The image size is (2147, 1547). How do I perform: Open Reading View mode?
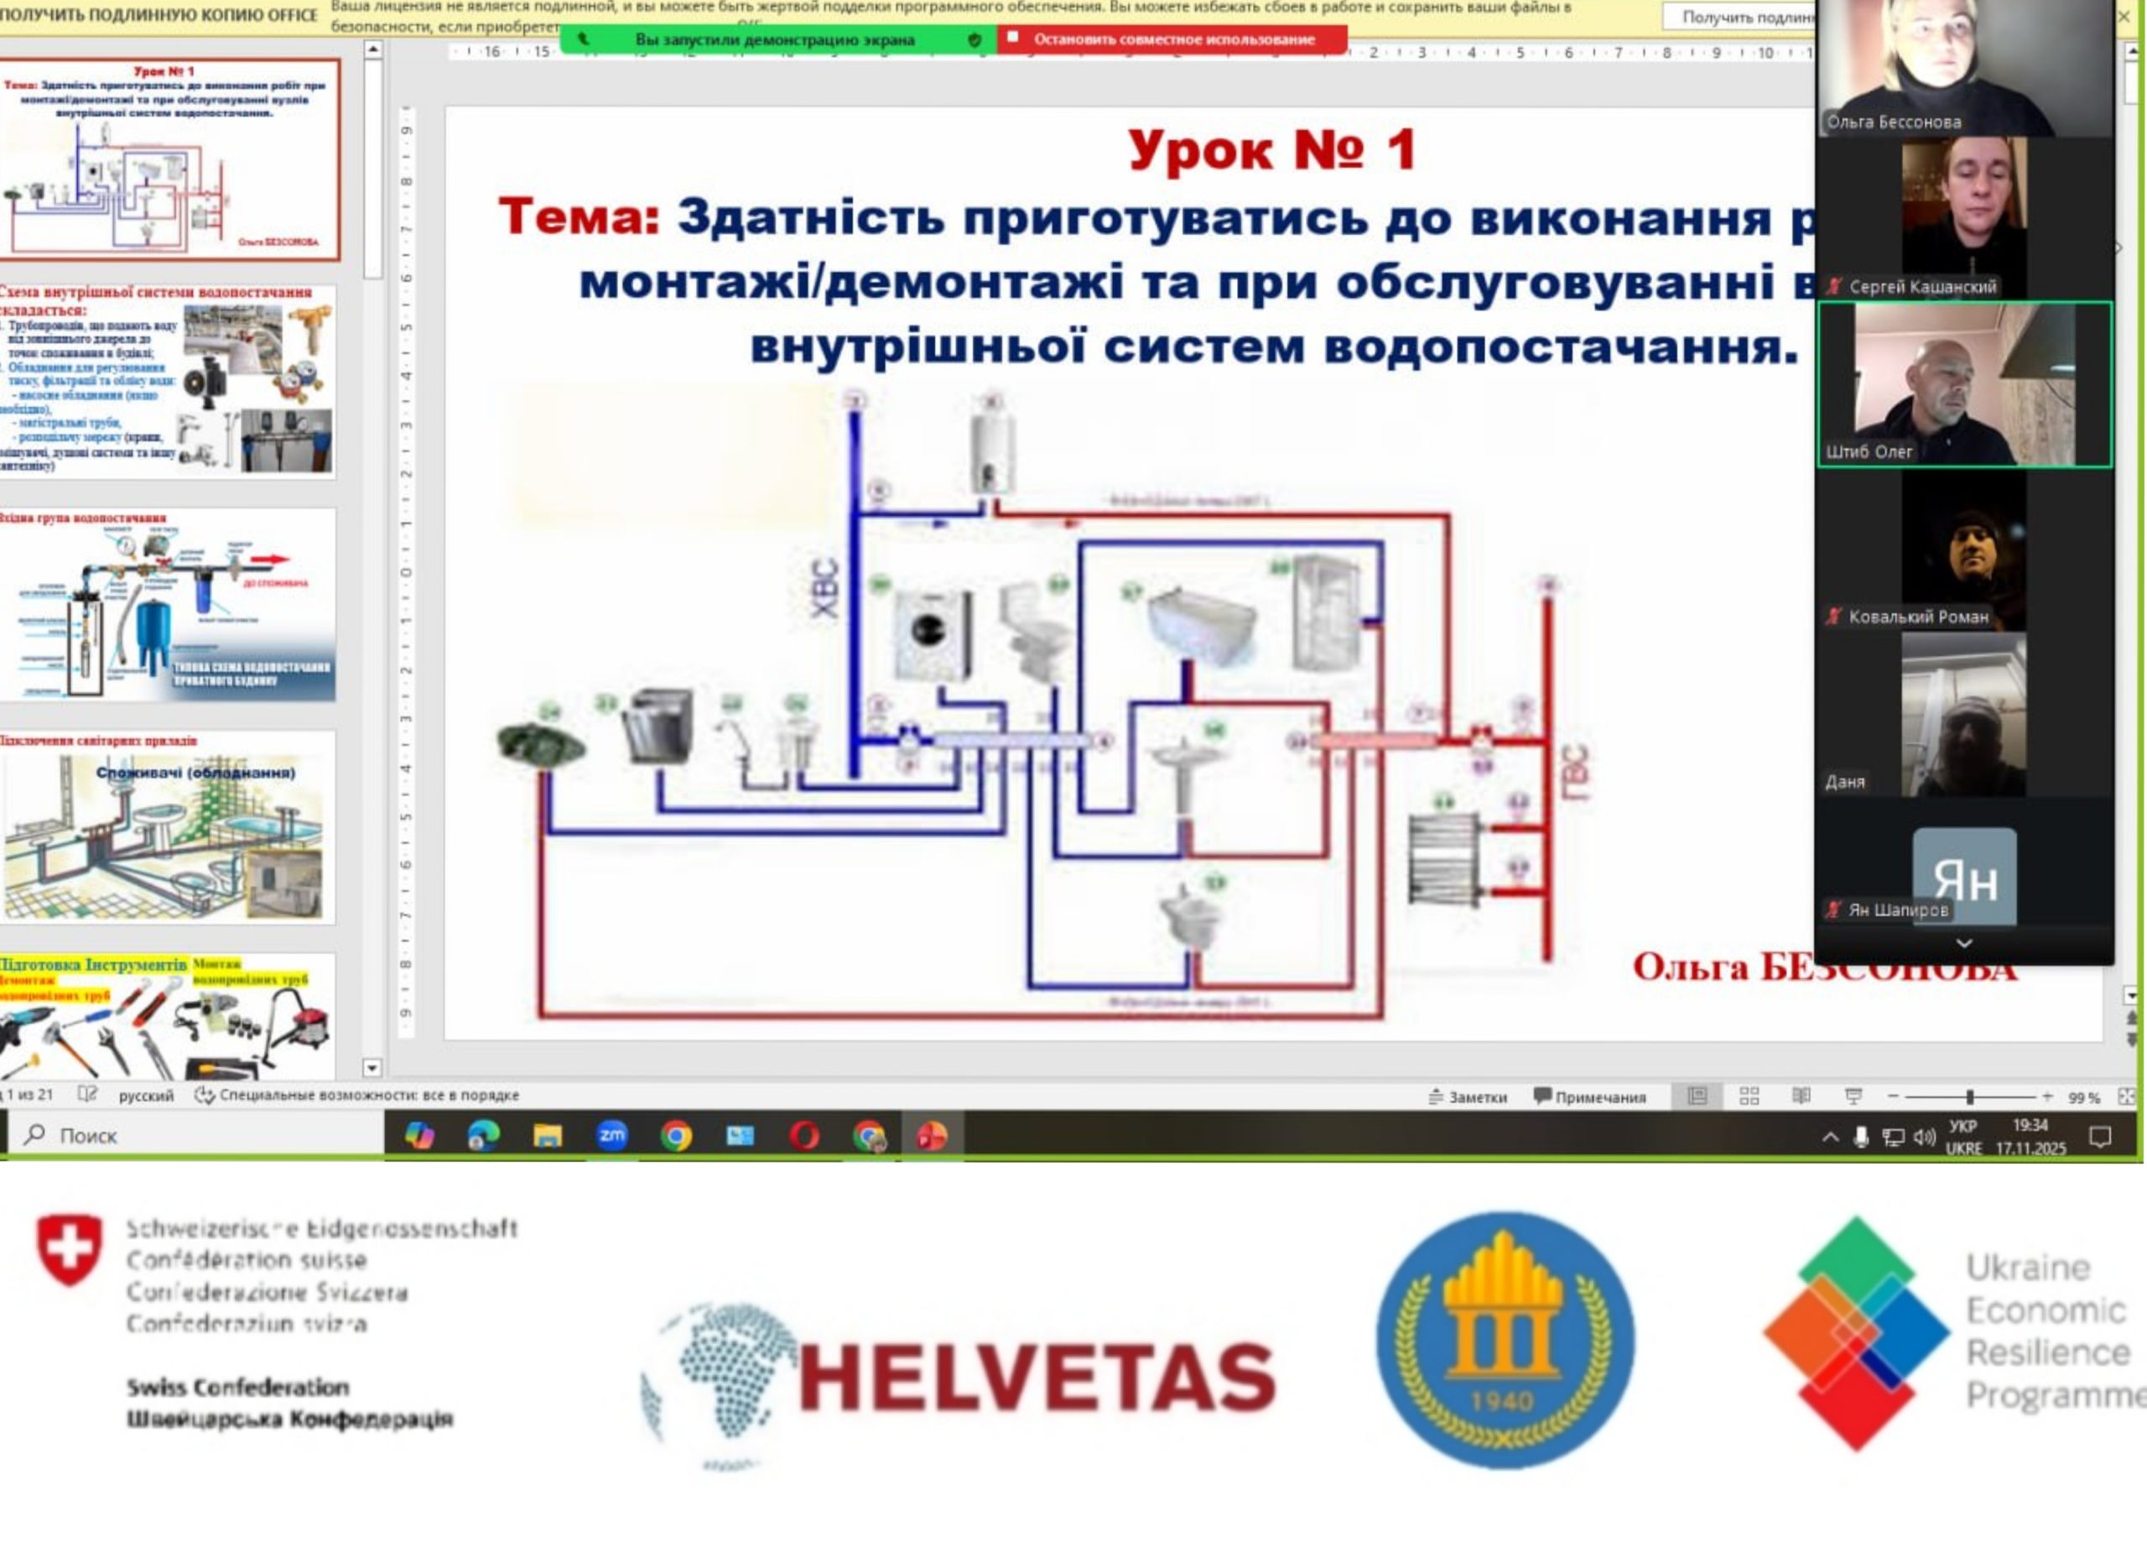coord(1801,1096)
